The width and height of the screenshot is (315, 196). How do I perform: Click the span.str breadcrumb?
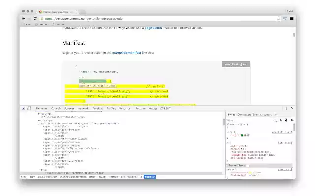[x=150, y=177]
